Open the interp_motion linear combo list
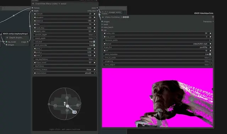The height and width of the screenshot is (134, 227). pos(65,69)
